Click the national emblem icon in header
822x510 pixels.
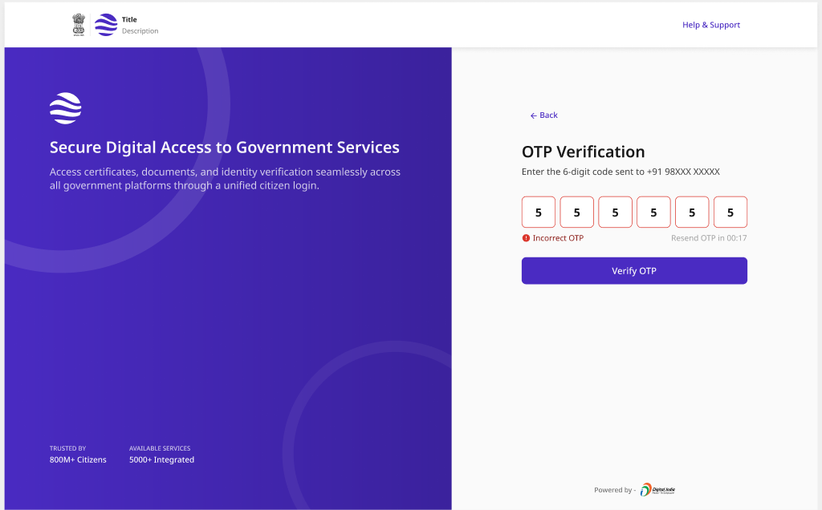[x=79, y=25]
